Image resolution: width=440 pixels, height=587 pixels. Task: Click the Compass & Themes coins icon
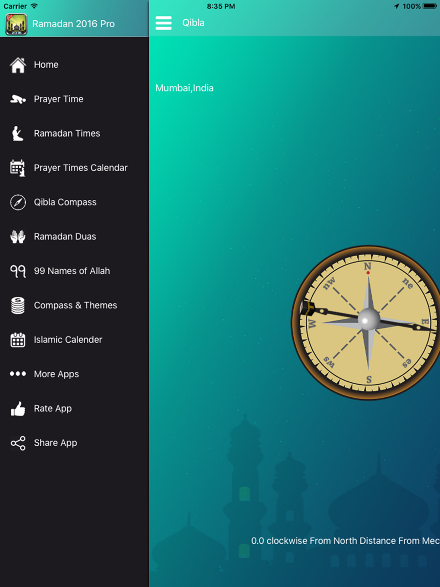tap(18, 305)
